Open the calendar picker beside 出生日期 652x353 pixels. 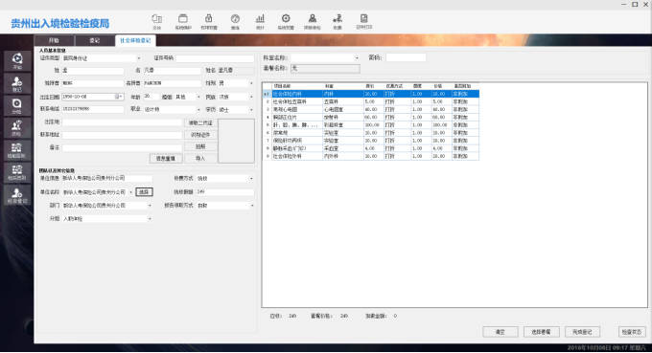click(119, 97)
